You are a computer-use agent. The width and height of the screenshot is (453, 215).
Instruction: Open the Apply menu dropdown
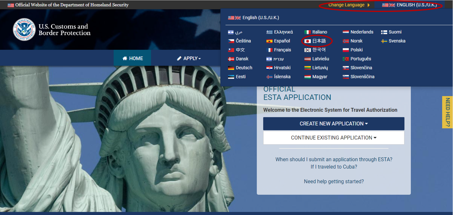(189, 59)
